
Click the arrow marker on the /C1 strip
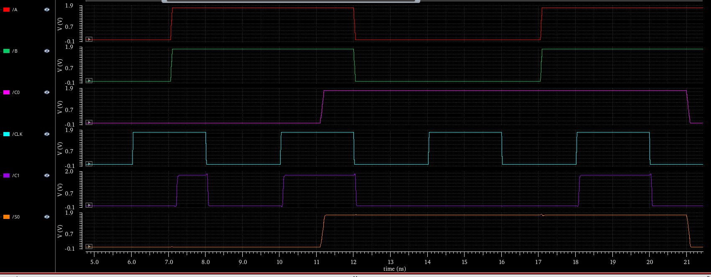point(89,205)
